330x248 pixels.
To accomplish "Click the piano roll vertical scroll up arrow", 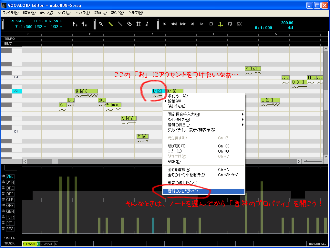I will 325,49.
